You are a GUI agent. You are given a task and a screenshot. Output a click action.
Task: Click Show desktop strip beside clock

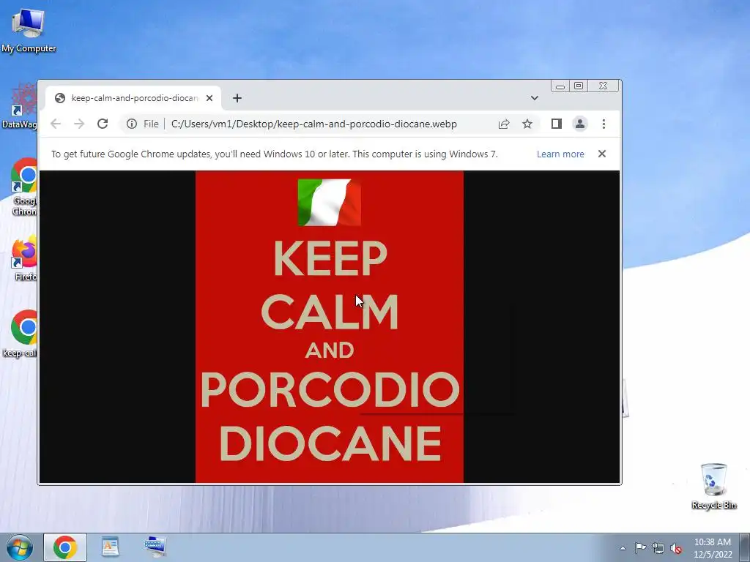click(745, 548)
